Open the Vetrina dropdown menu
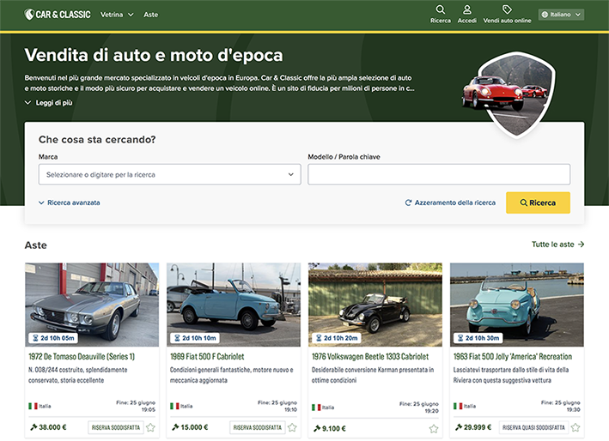 [117, 15]
